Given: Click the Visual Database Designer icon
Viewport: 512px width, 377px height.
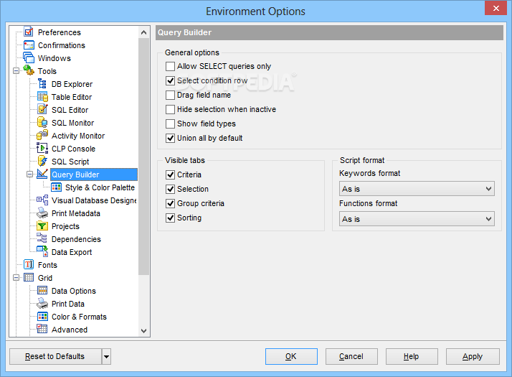Looking at the screenshot, I should point(42,200).
